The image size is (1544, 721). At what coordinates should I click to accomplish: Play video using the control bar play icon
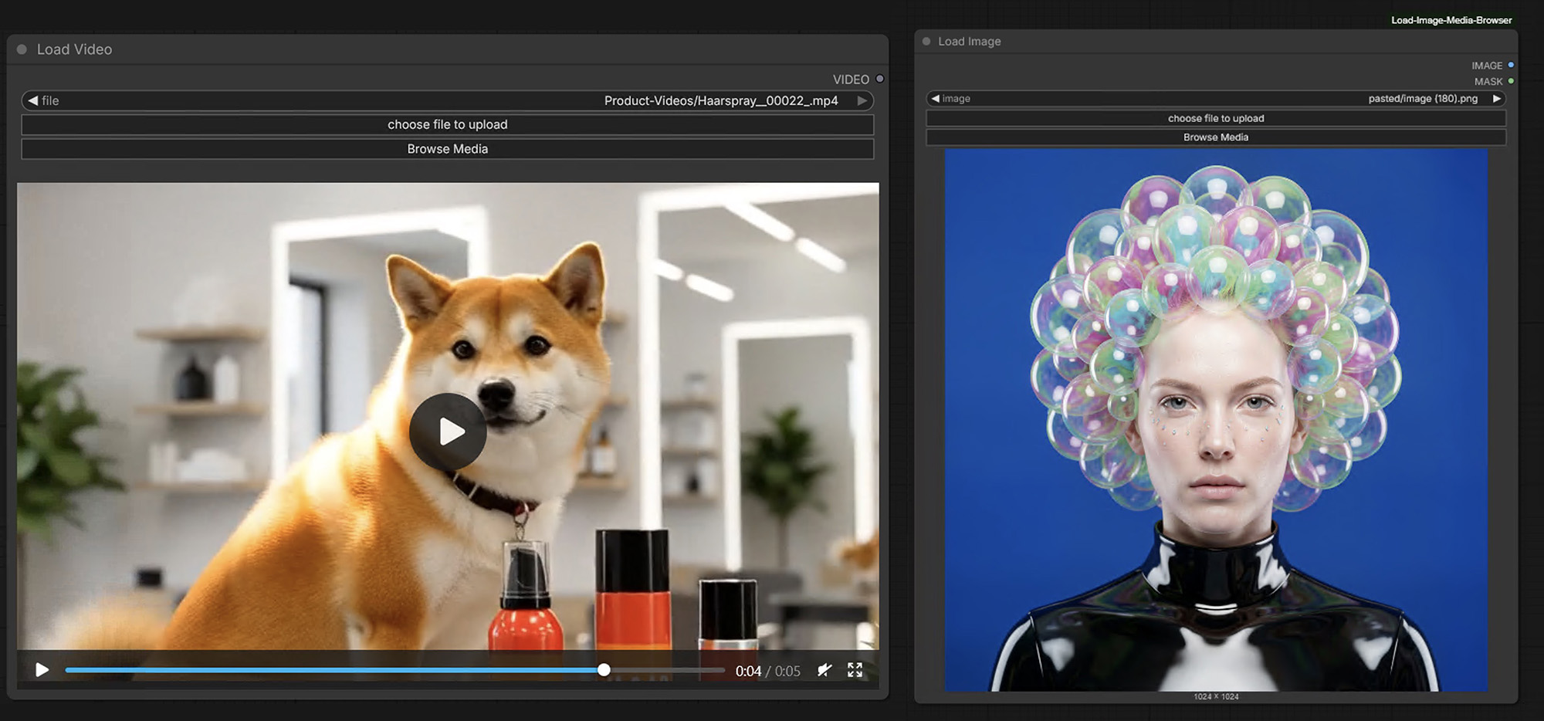point(42,670)
